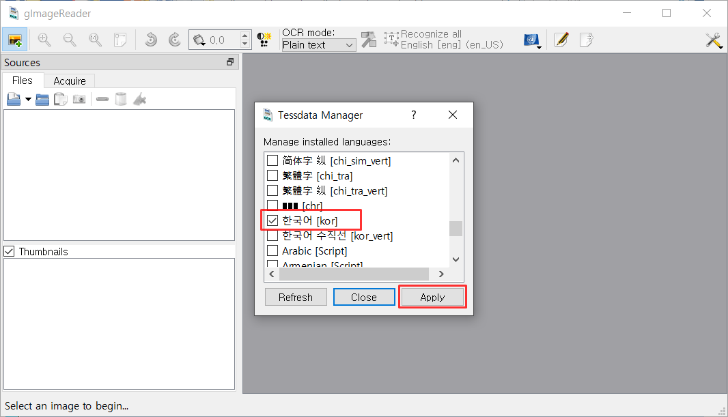Increase the rotation angle value
The image size is (728, 417).
coord(245,35)
